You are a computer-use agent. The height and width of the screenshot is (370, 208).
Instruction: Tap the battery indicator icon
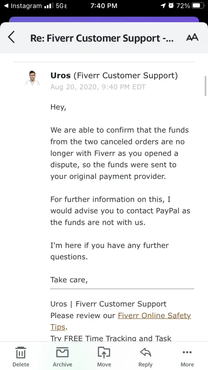point(198,6)
